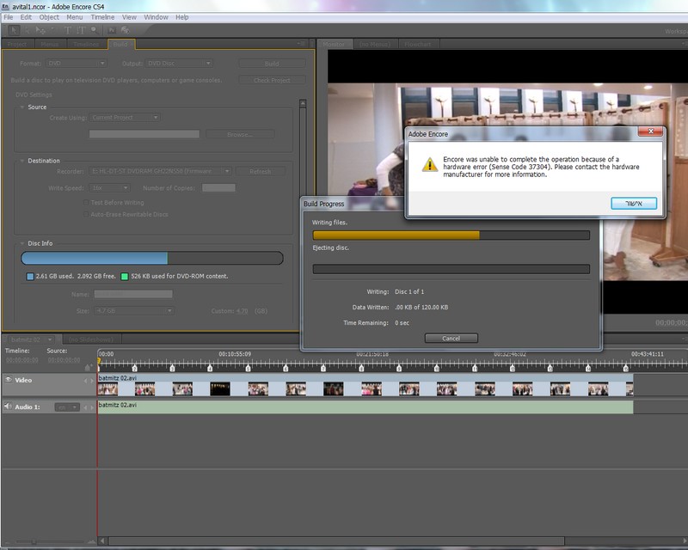
Task: Open the Write Speed dropdown
Action: (x=109, y=187)
